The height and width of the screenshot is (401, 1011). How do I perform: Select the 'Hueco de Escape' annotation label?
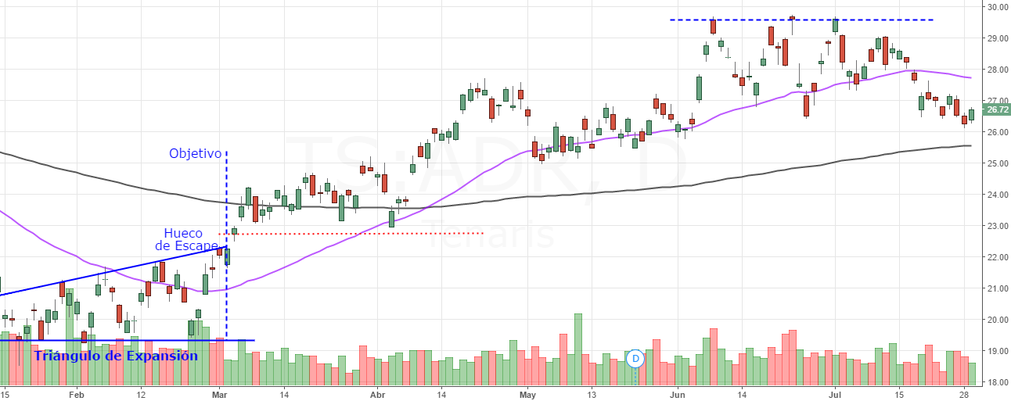[x=185, y=239]
